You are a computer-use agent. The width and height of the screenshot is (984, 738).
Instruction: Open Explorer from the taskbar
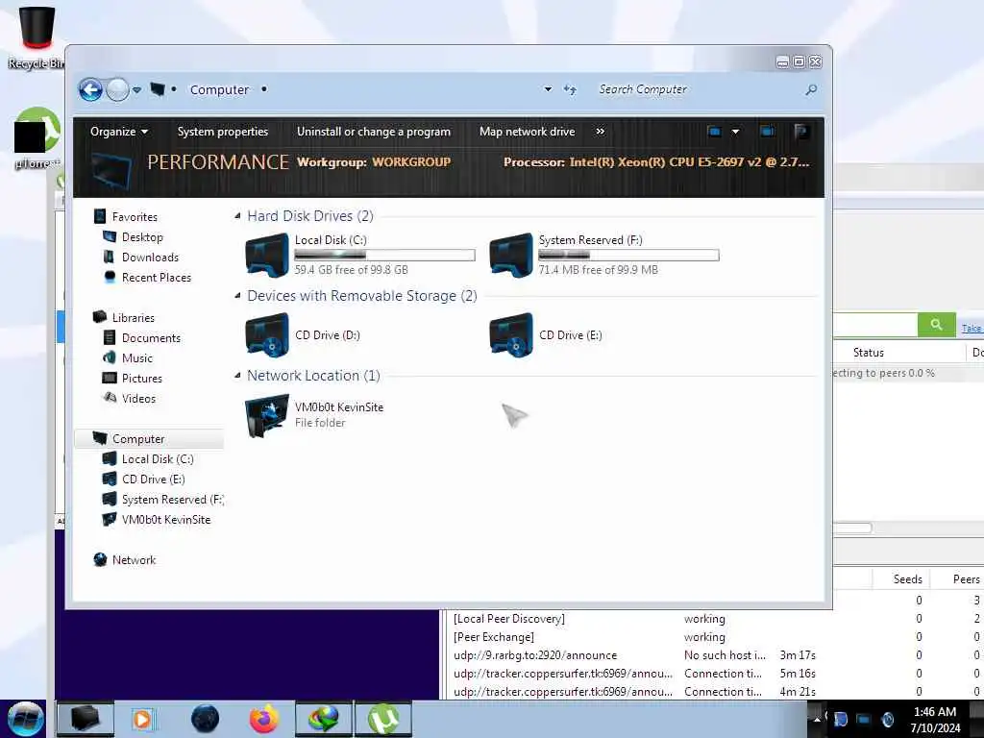(86, 719)
